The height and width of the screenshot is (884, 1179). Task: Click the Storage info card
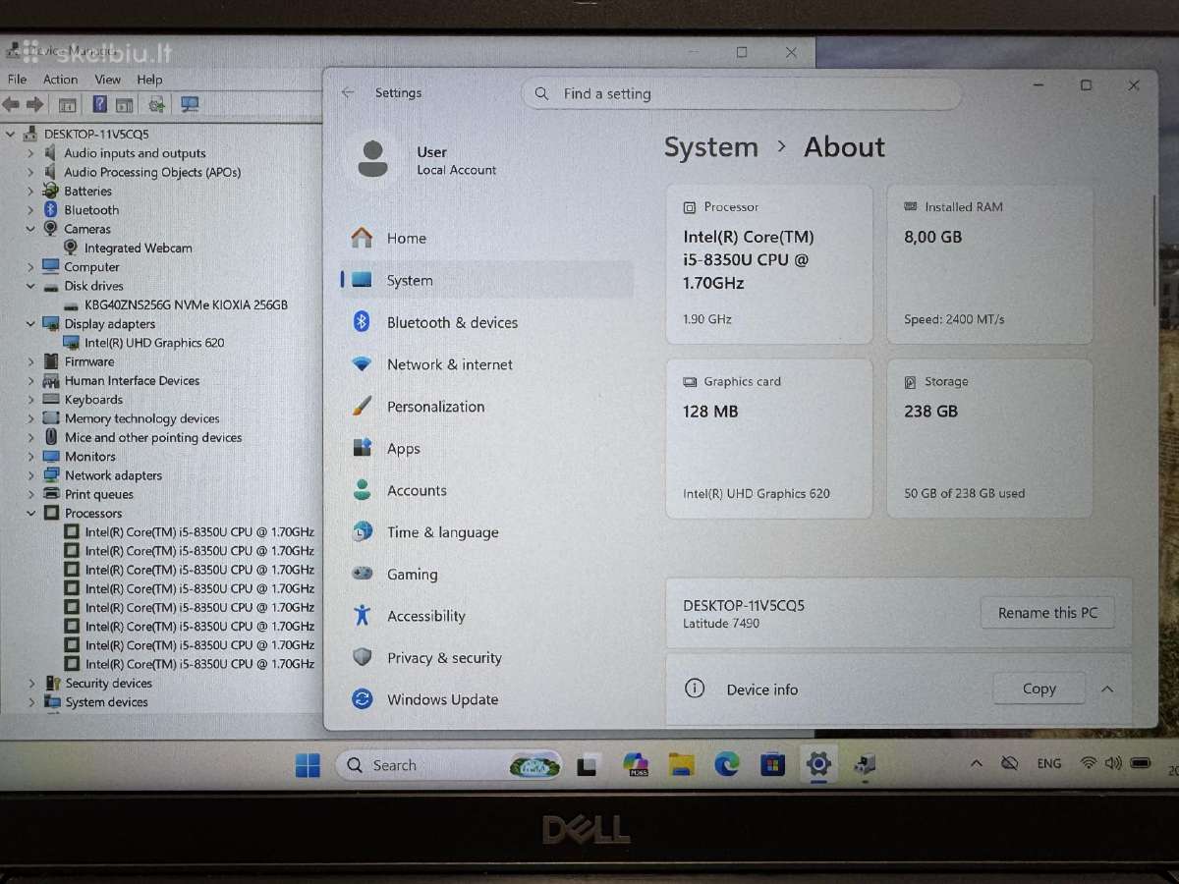pyautogui.click(x=989, y=438)
